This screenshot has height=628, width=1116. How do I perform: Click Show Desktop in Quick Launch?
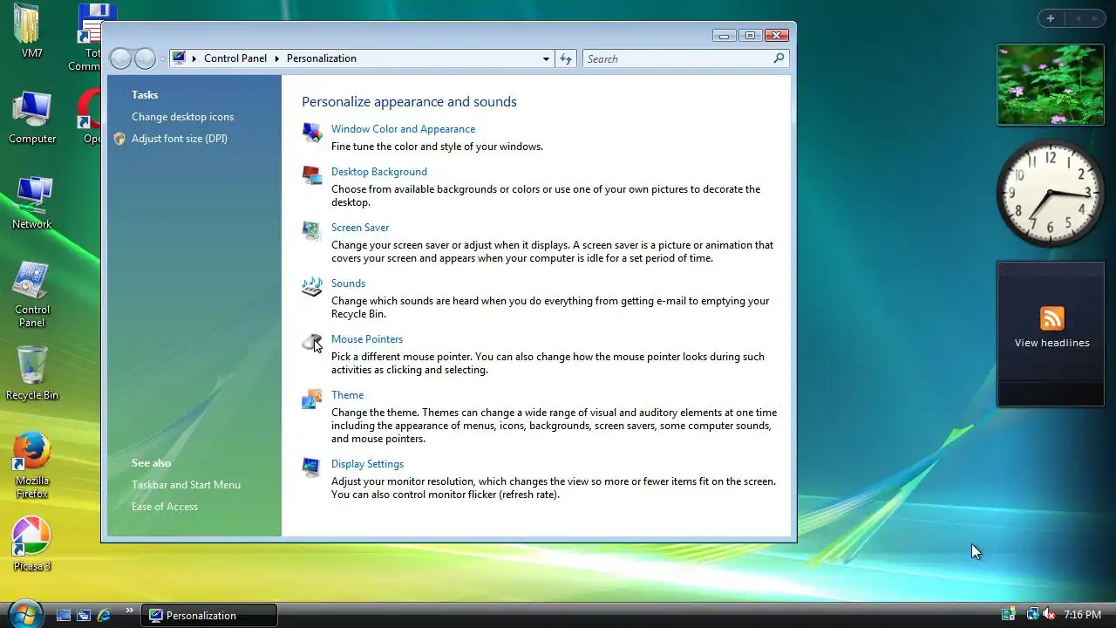(64, 615)
